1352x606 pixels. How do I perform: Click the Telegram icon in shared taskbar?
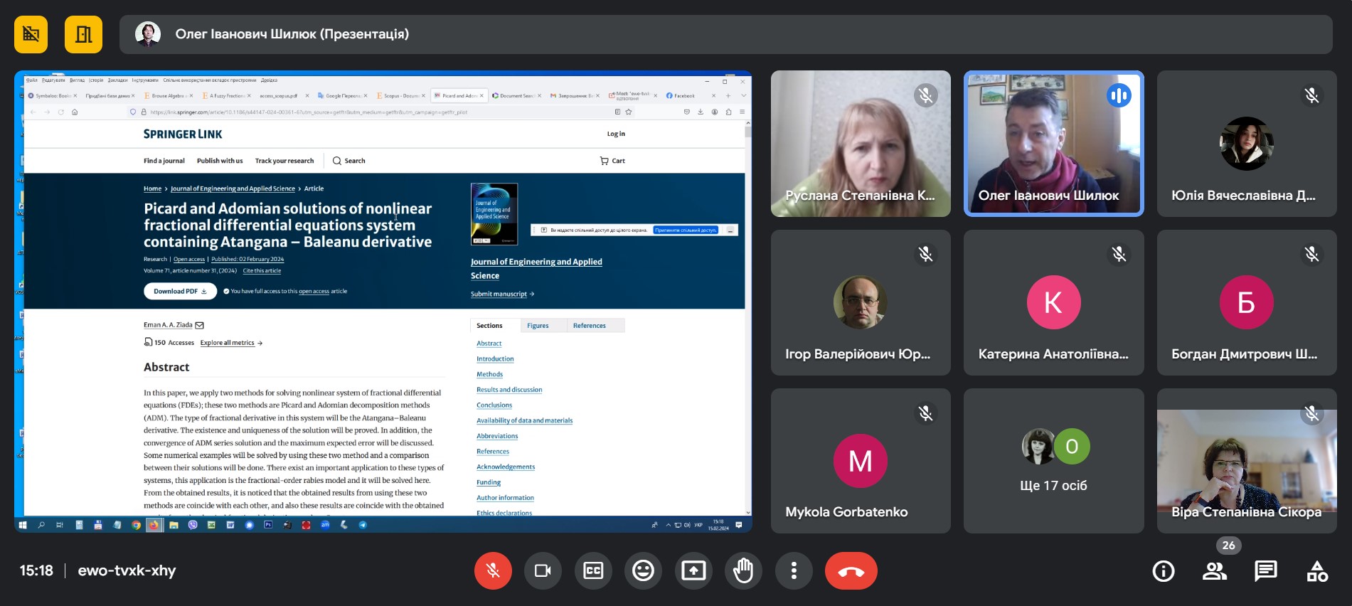(x=363, y=525)
